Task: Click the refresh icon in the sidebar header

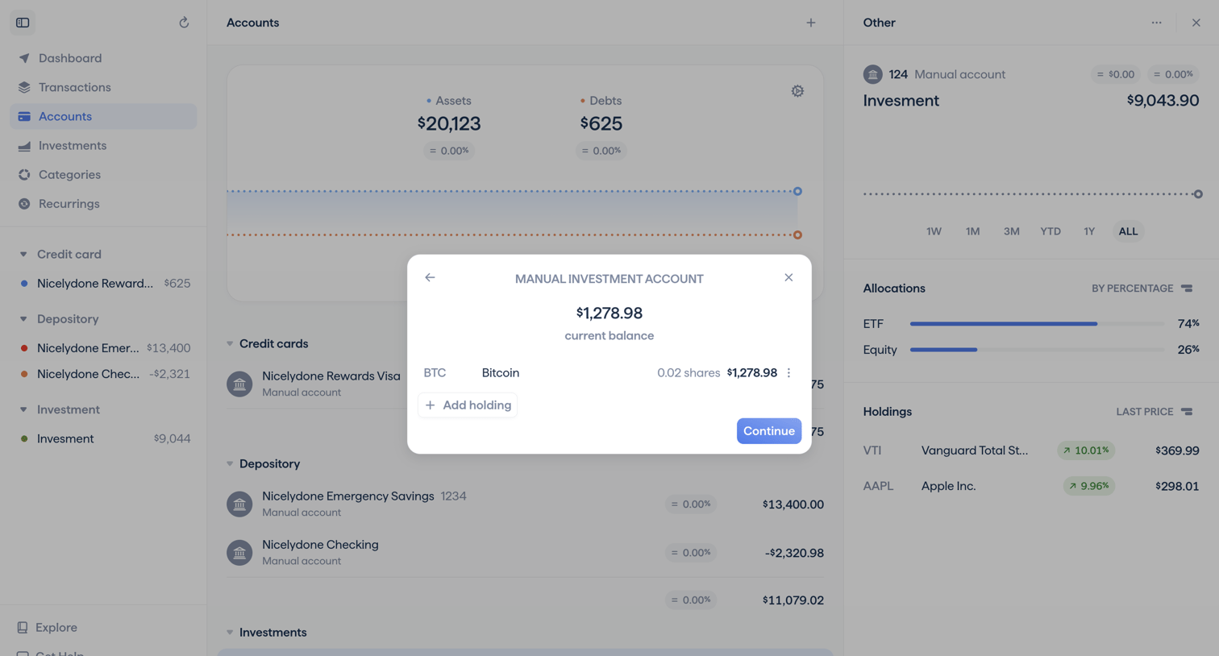Action: 184,23
